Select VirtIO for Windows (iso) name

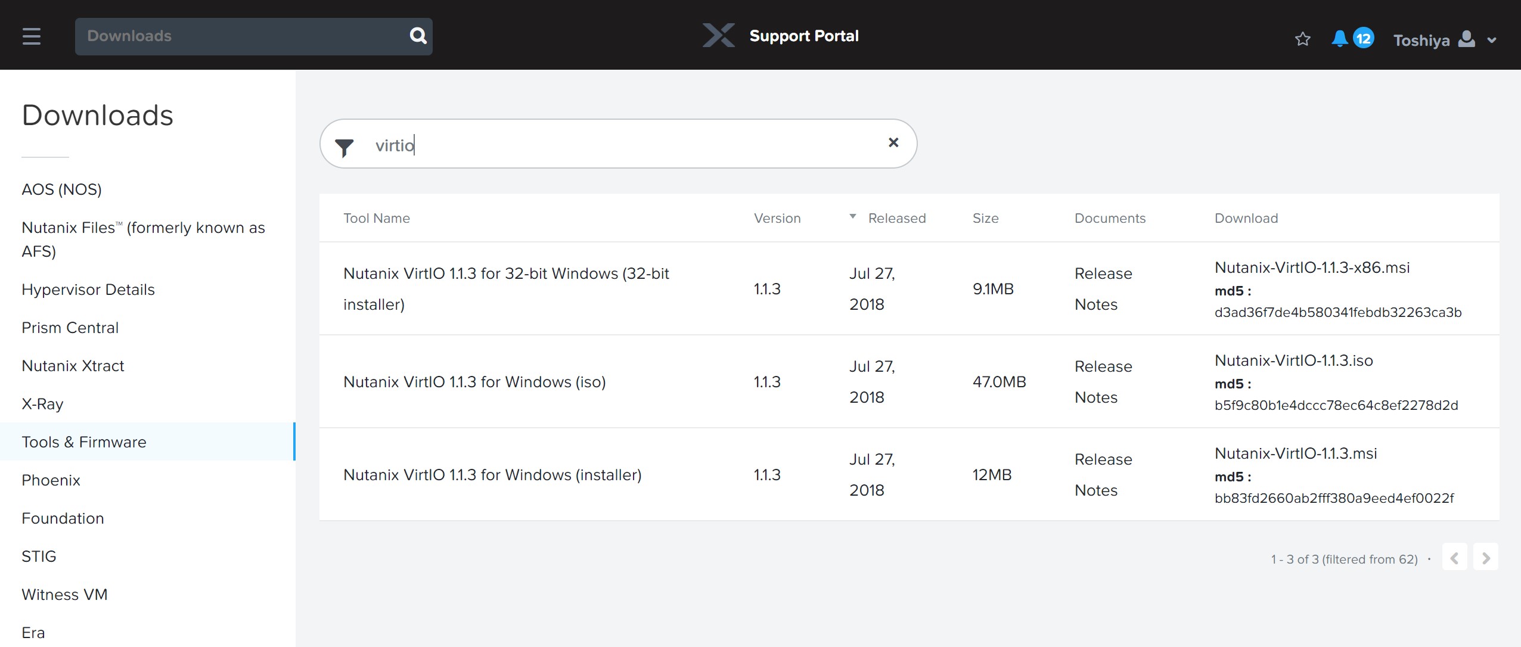coord(474,382)
